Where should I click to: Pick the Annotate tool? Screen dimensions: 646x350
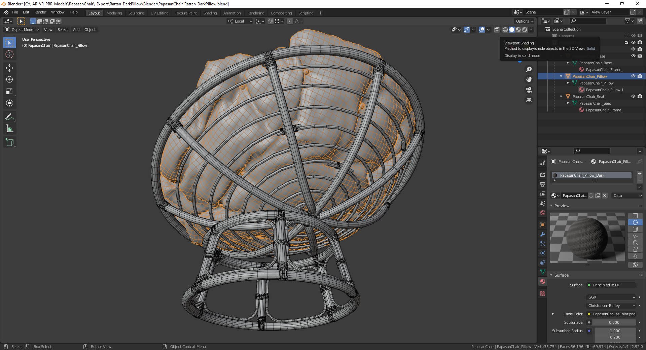[9, 117]
